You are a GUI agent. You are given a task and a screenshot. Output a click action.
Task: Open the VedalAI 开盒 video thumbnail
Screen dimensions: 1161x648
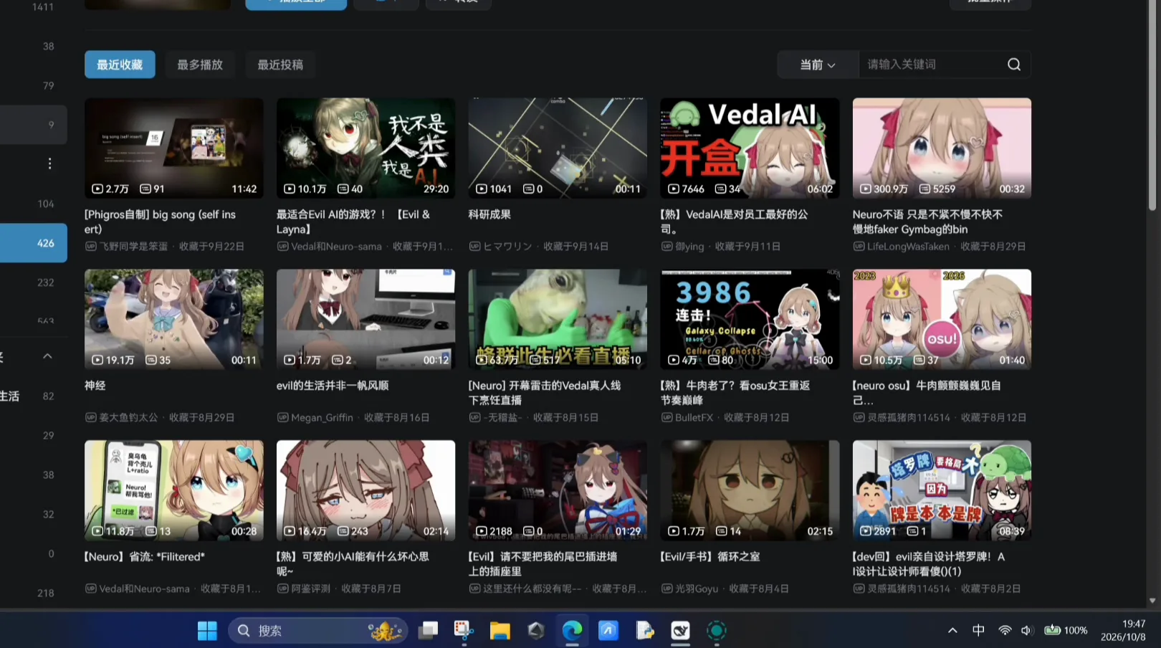(750, 148)
